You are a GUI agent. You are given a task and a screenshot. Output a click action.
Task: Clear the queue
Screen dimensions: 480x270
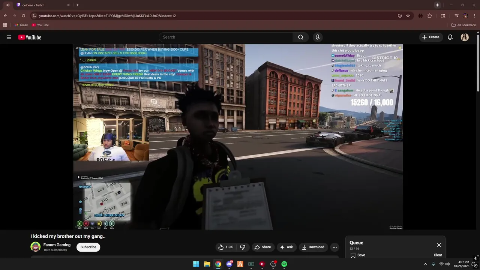438,255
